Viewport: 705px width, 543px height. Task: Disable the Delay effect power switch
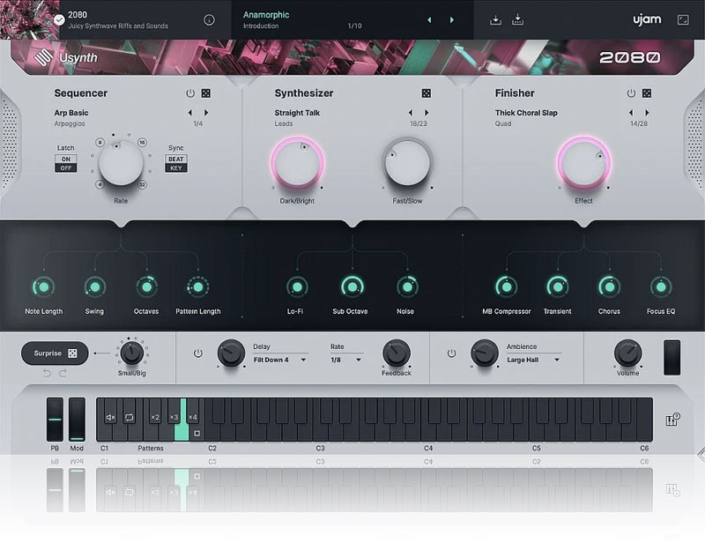(x=197, y=353)
